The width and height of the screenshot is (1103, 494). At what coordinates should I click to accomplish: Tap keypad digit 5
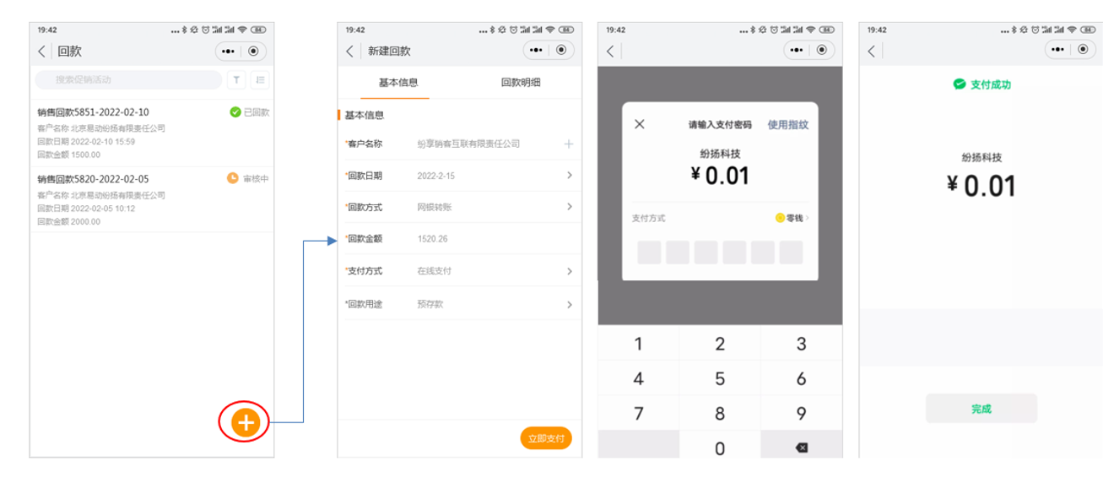[x=720, y=379]
